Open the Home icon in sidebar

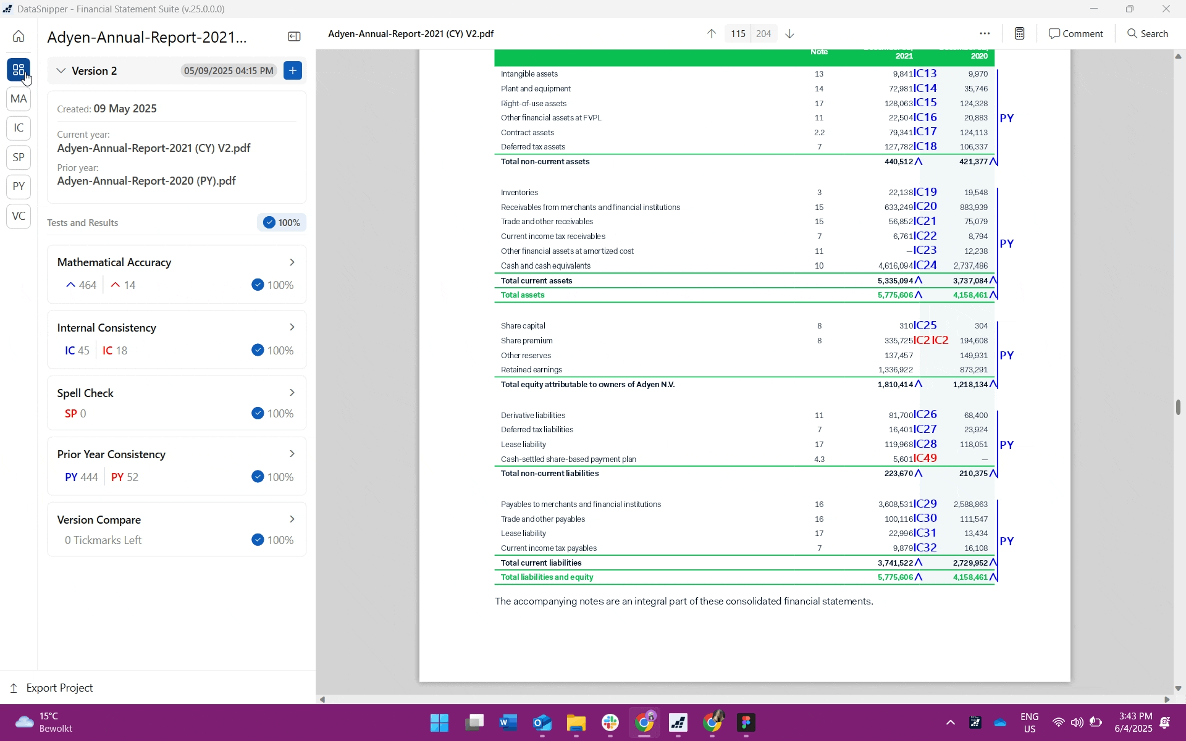click(19, 36)
